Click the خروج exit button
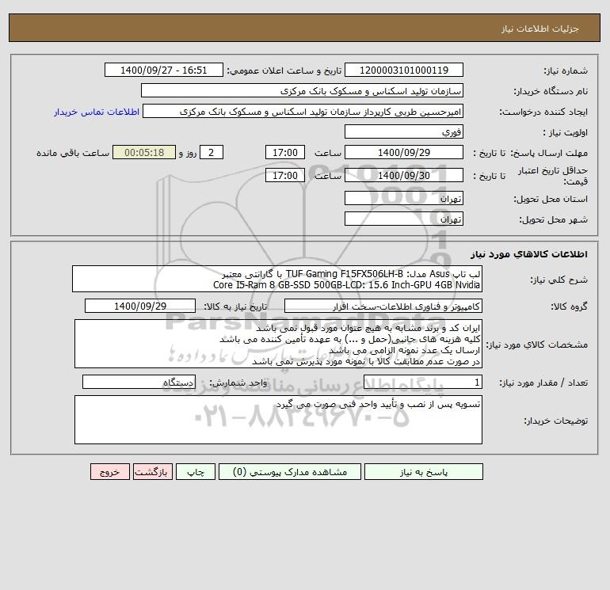 pos(109,472)
